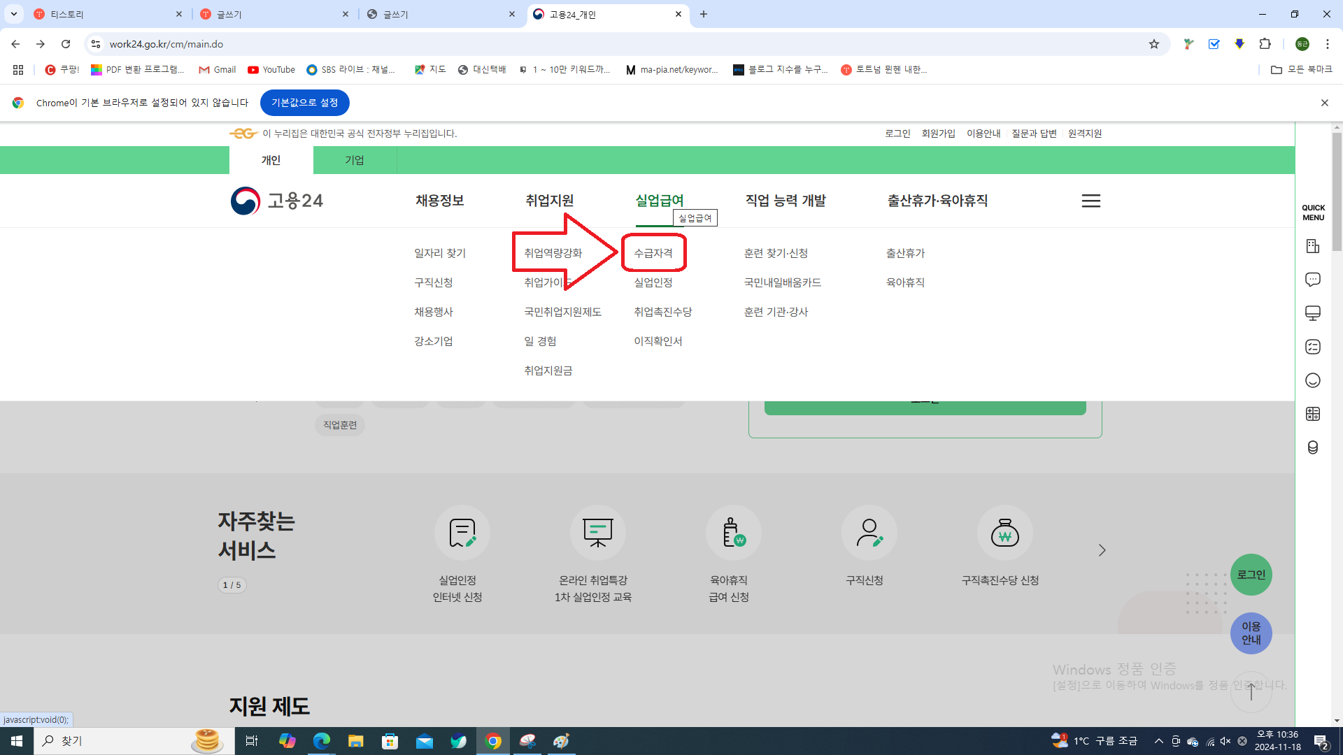1343x755 pixels.
Task: Click the 수급자격 submenu link
Action: point(653,253)
